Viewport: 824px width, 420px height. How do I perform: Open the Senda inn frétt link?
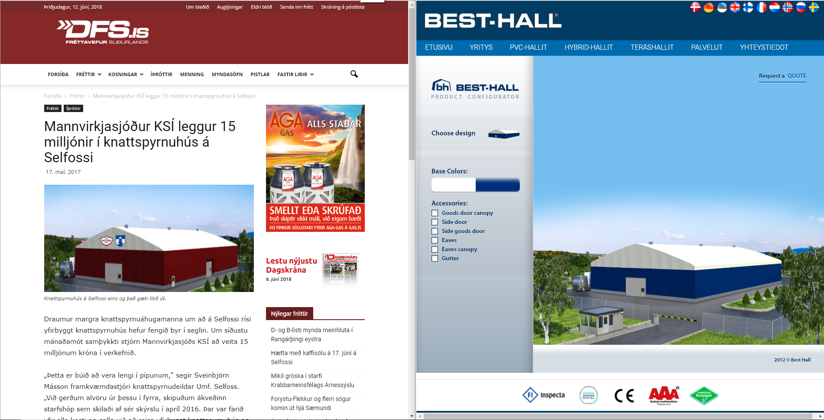click(x=296, y=7)
